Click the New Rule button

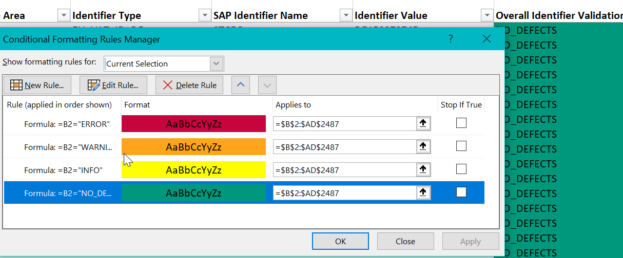click(x=37, y=85)
